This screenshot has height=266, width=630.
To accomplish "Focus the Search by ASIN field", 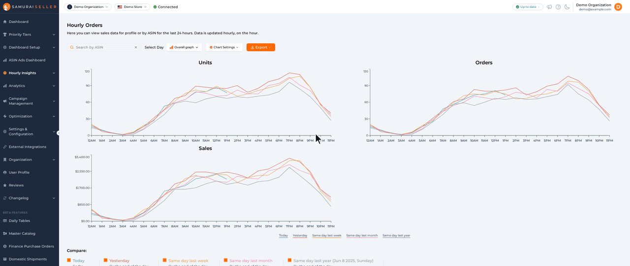I will click(x=103, y=47).
